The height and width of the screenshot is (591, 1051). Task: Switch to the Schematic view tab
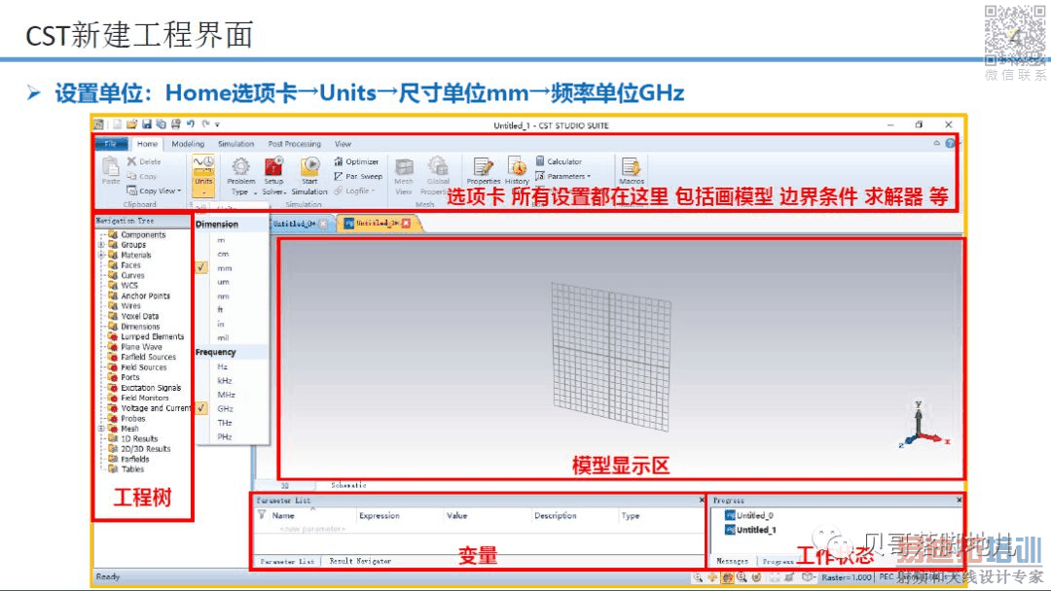[348, 485]
